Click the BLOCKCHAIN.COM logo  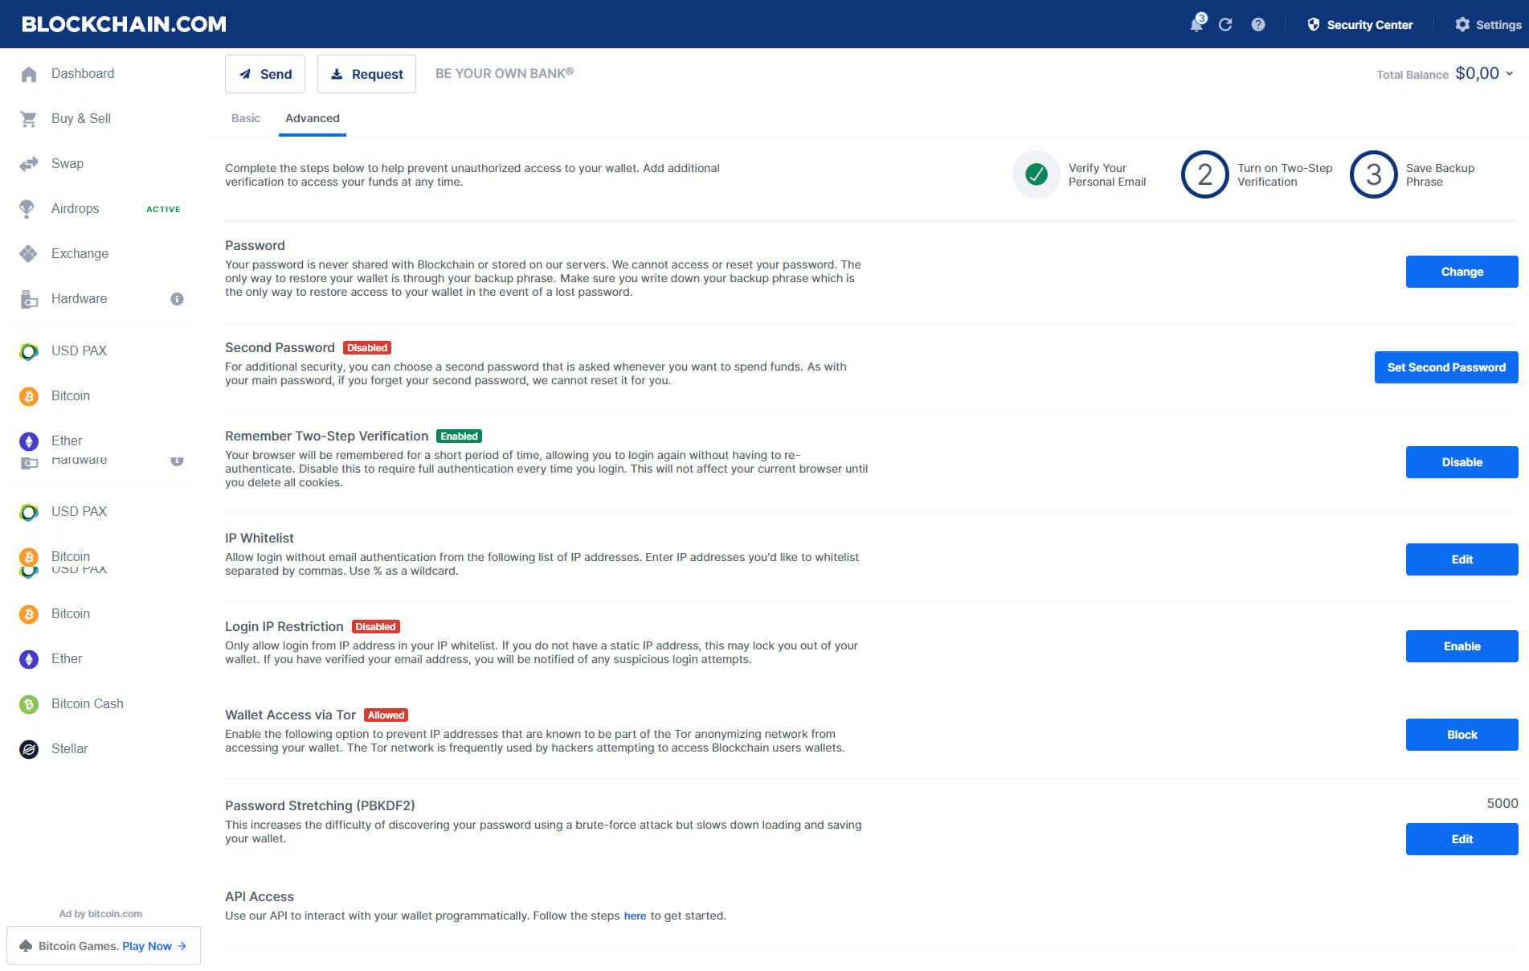pyautogui.click(x=124, y=24)
